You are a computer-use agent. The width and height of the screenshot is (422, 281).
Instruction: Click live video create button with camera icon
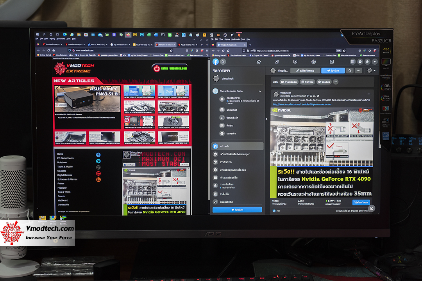289,82
